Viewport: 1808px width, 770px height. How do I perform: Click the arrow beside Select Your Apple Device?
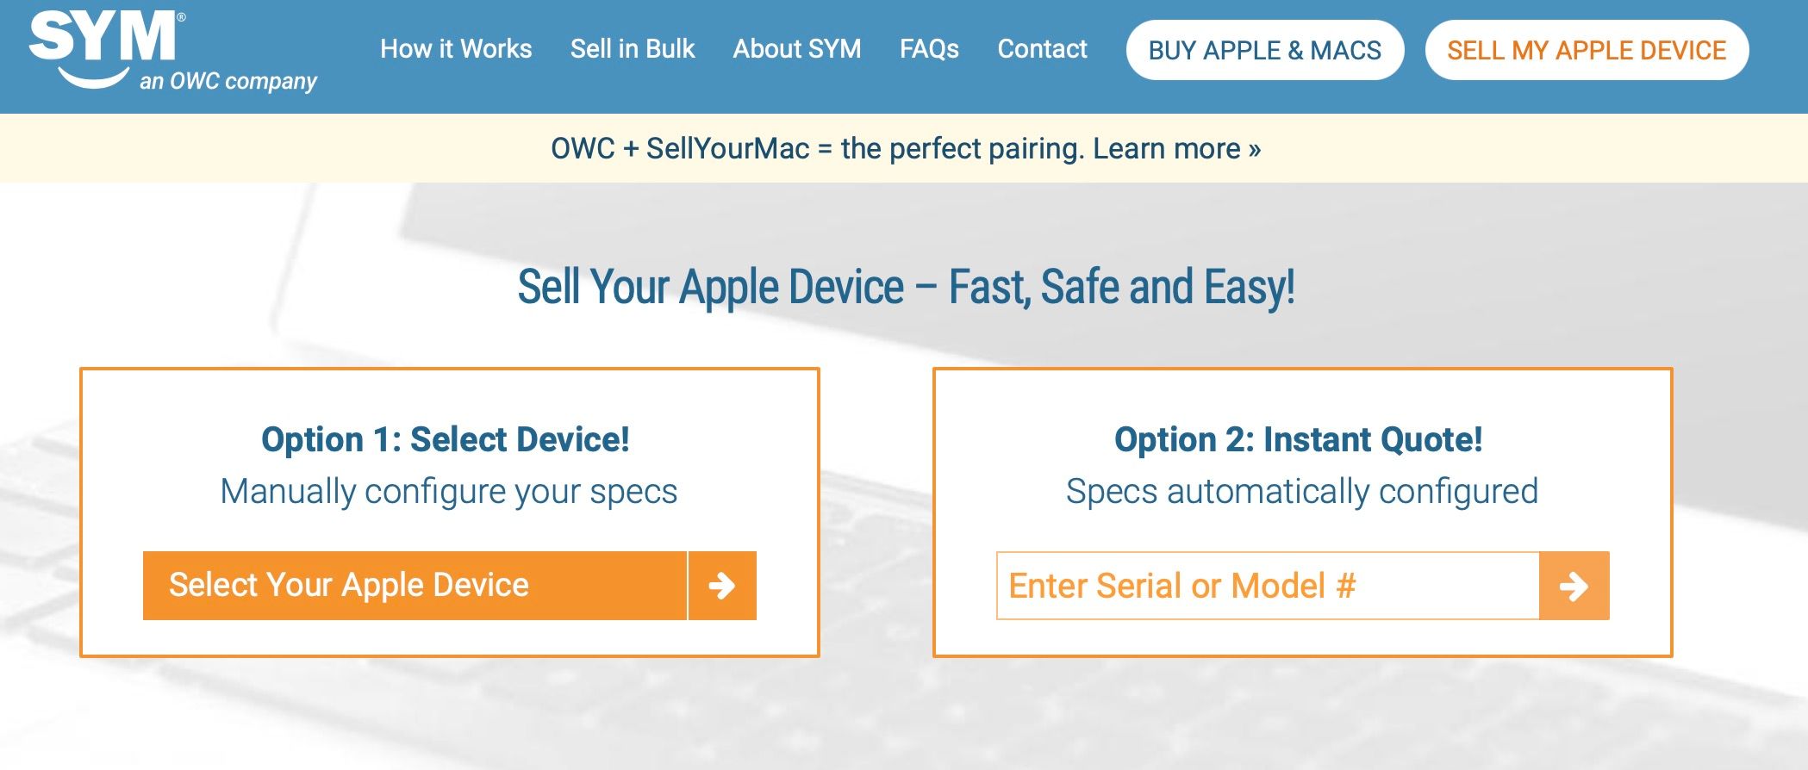[722, 586]
